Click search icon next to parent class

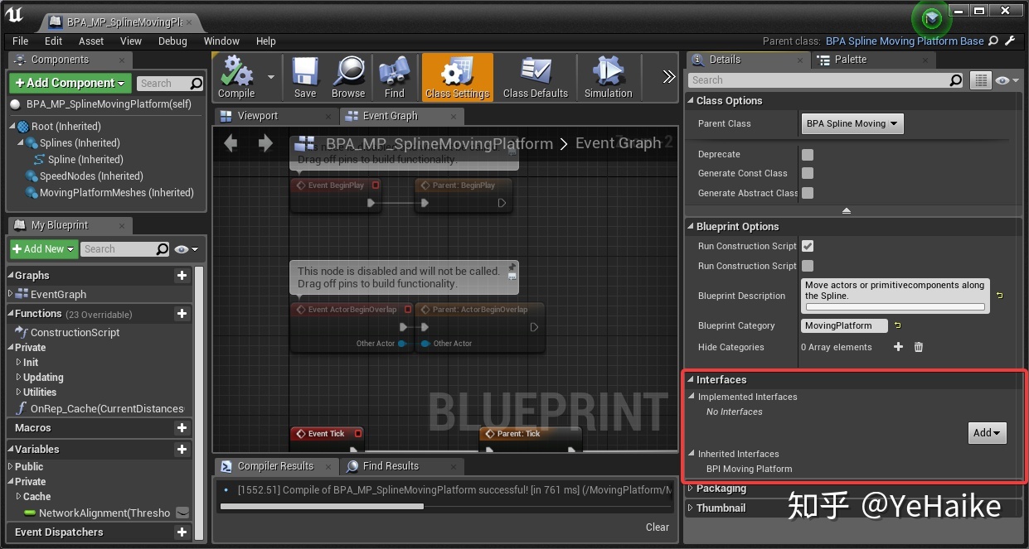[x=994, y=41]
